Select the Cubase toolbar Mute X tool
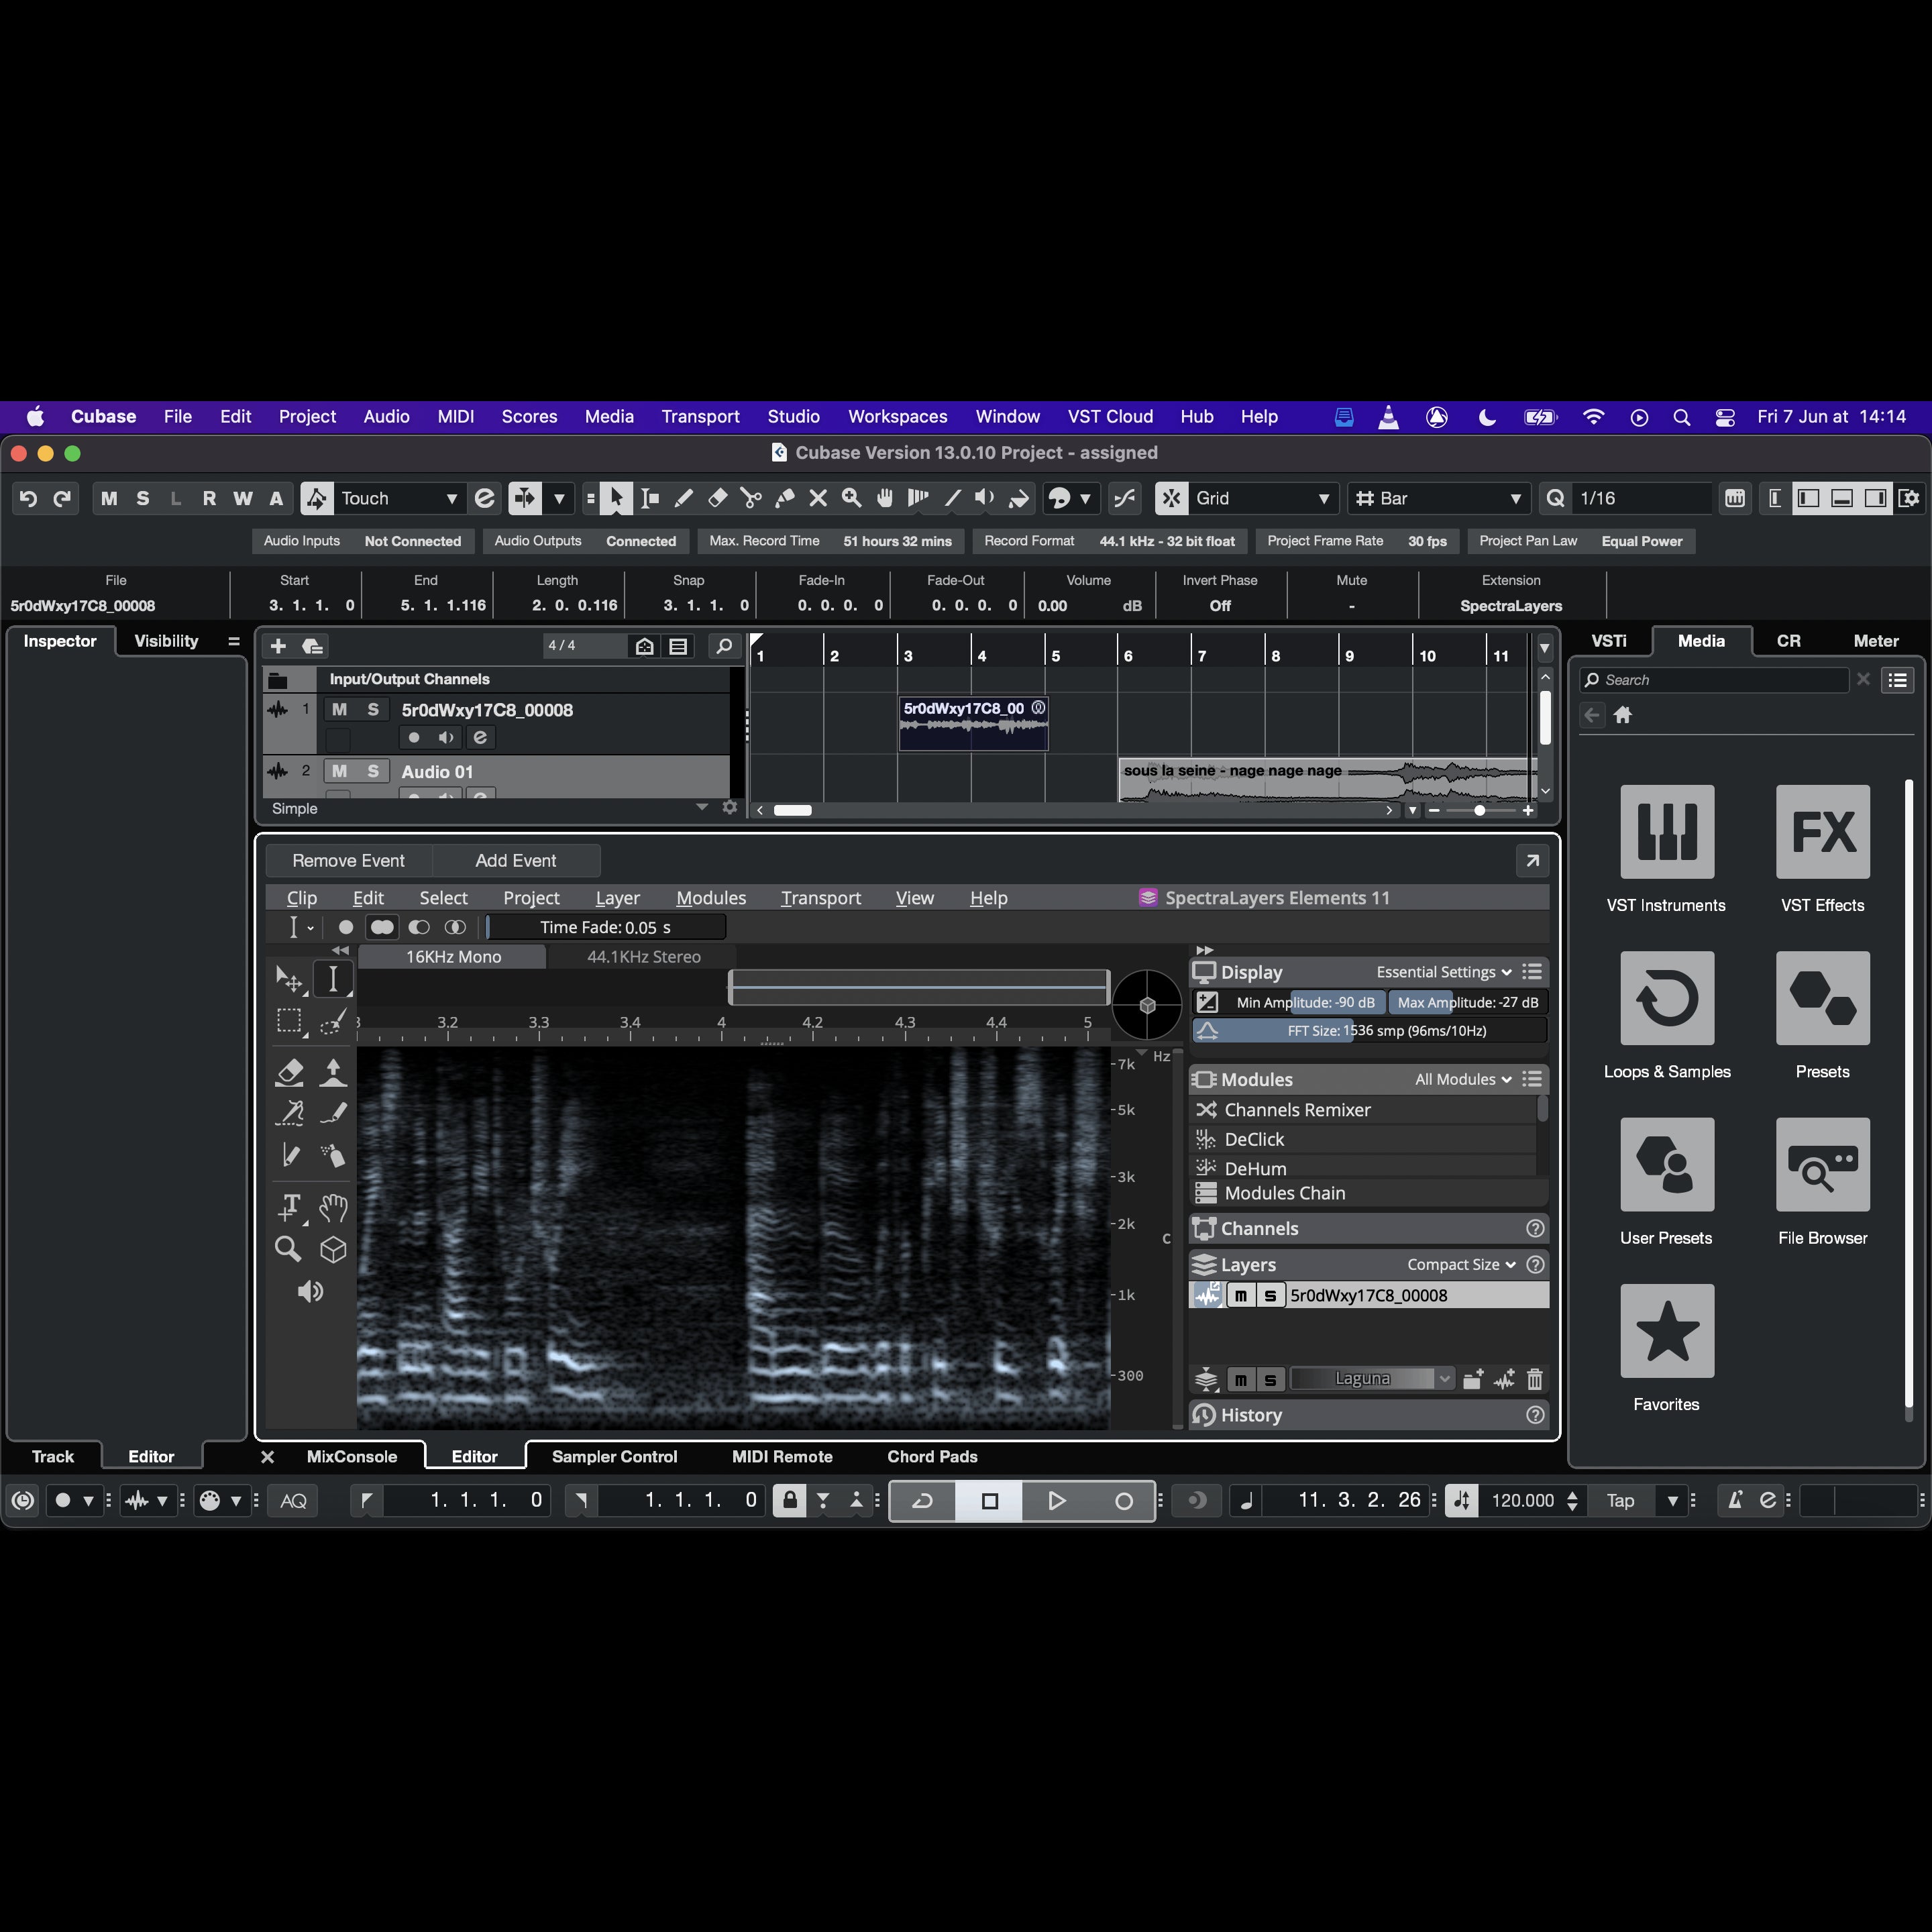The image size is (1932, 1932). (x=818, y=498)
